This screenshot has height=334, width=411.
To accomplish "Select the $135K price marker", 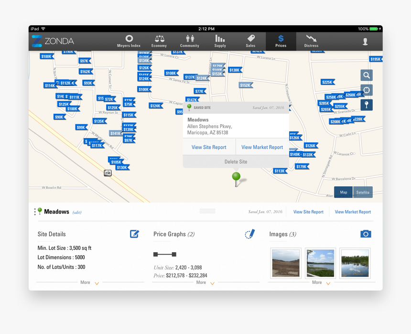I will (x=99, y=121).
